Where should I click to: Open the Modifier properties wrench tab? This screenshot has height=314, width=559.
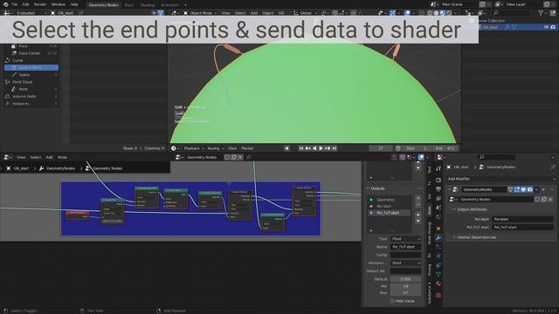[x=438, y=237]
